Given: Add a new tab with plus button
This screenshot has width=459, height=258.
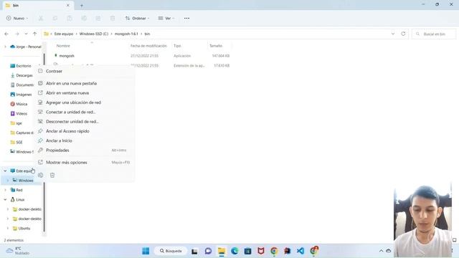Looking at the screenshot, I should (x=82, y=6).
